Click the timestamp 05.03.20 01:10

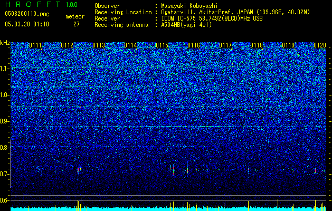coord(27,24)
